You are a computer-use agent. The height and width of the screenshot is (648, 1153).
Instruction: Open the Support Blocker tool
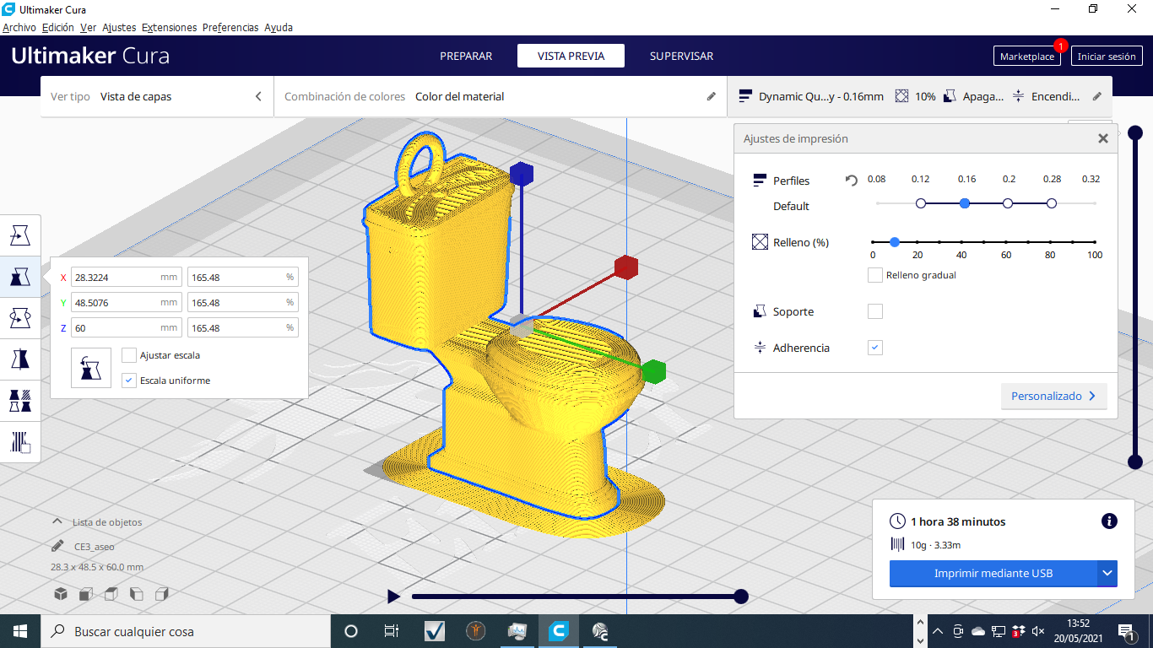20,441
